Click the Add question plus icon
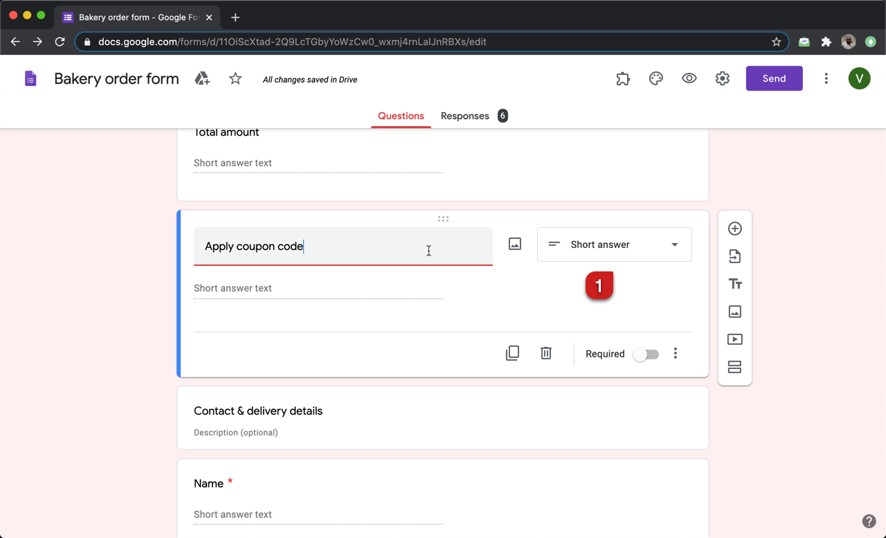This screenshot has height=538, width=886. pos(734,228)
